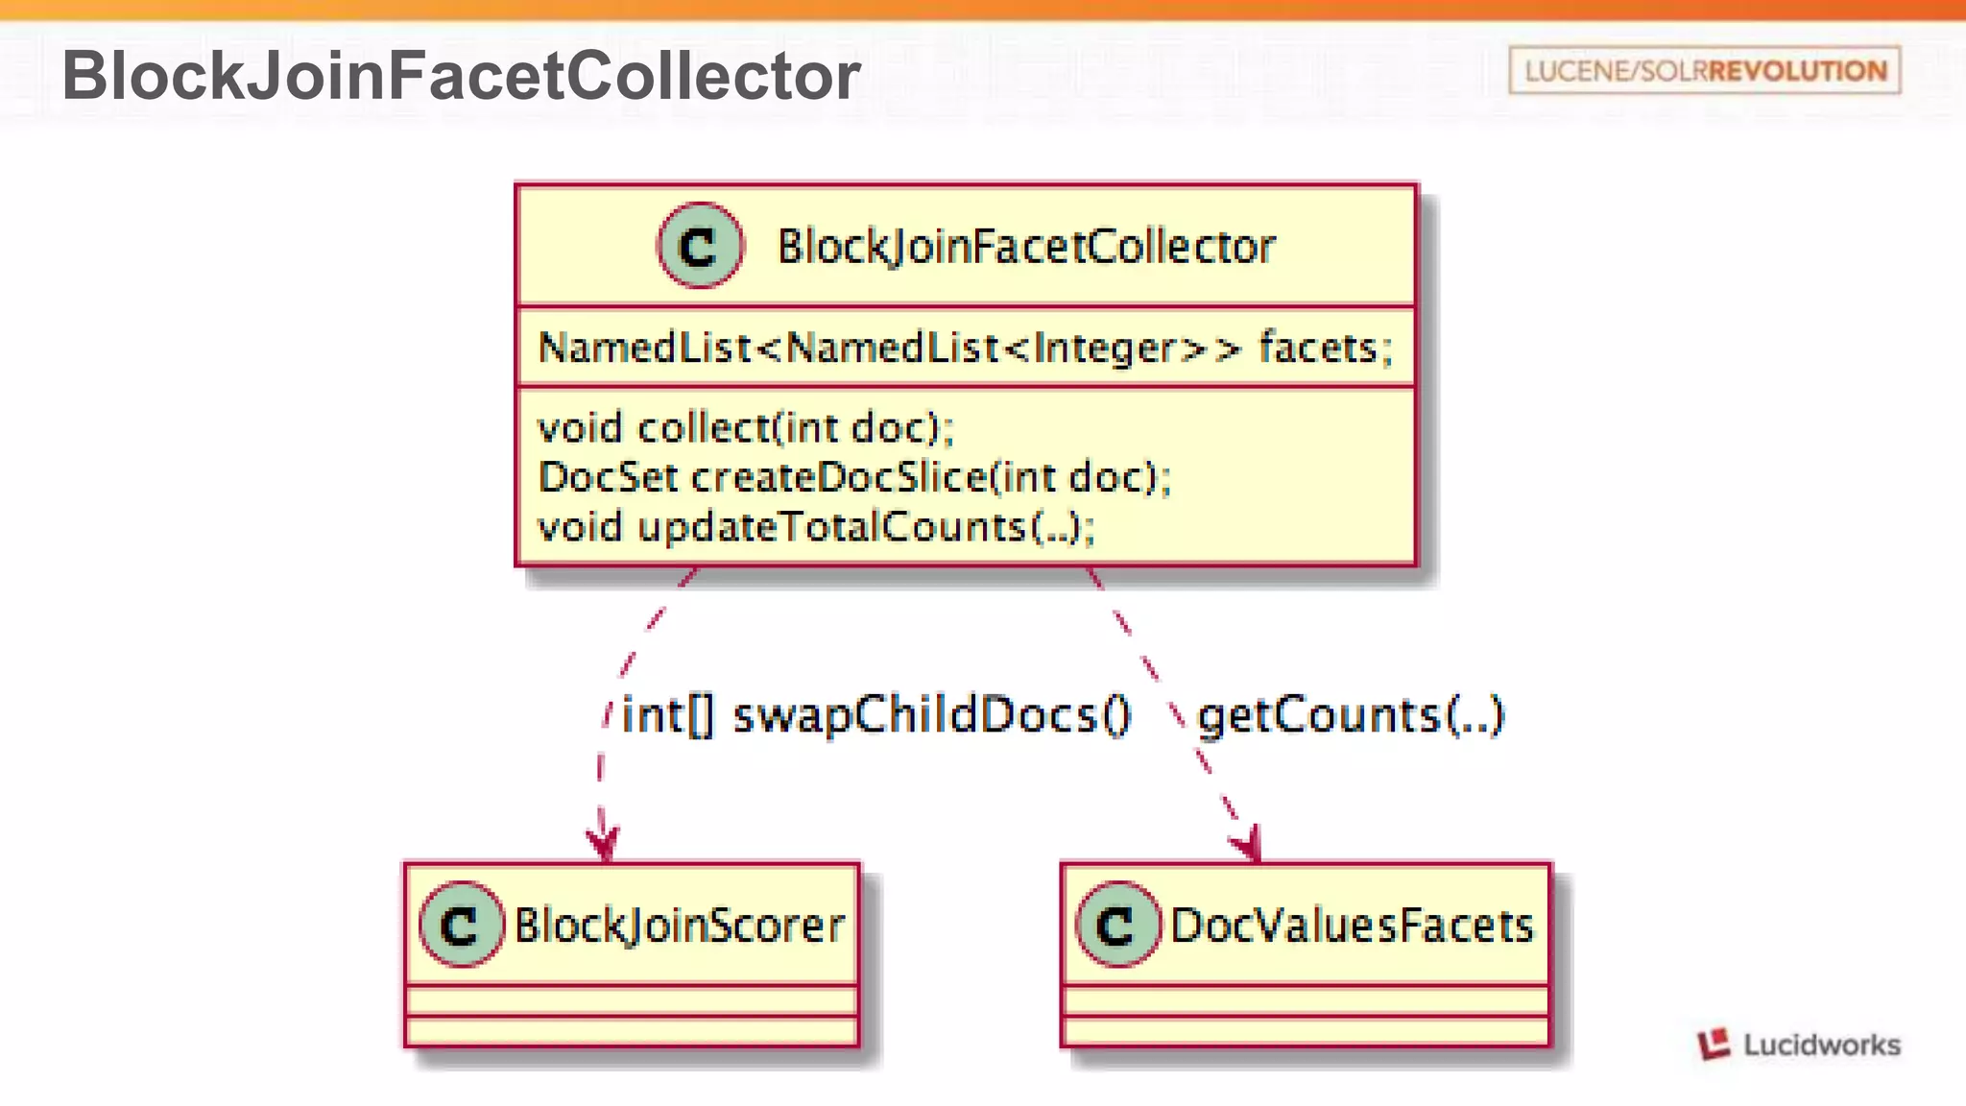The width and height of the screenshot is (1966, 1106).
Task: Click the class icon beside BlockJoinFacetCollector
Action: pos(700,246)
